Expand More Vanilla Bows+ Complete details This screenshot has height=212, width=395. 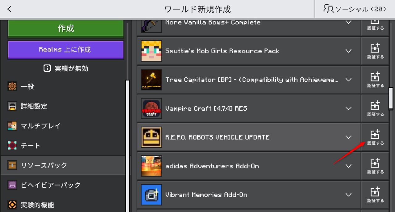click(348, 22)
